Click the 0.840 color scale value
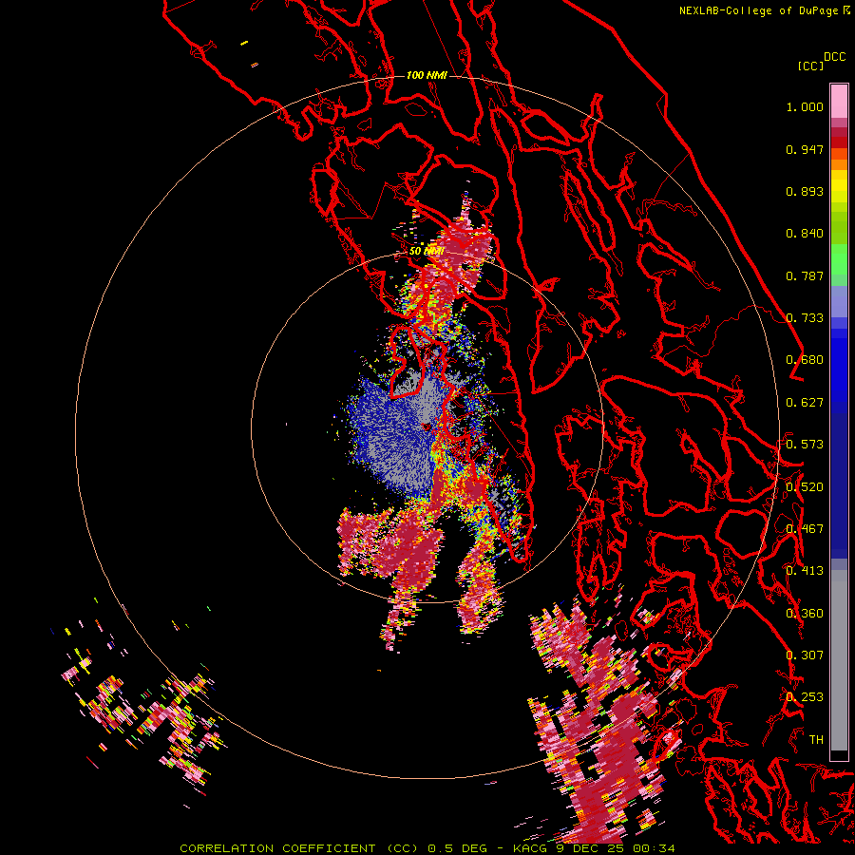Screen dimensions: 855x855 tap(805, 234)
